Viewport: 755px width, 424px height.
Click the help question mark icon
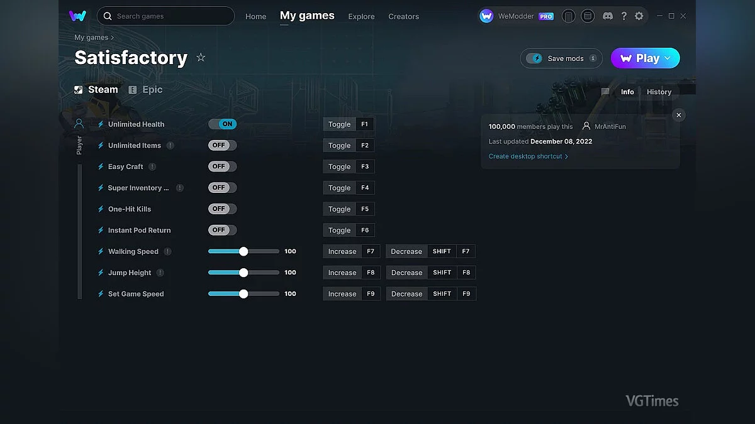tap(624, 16)
